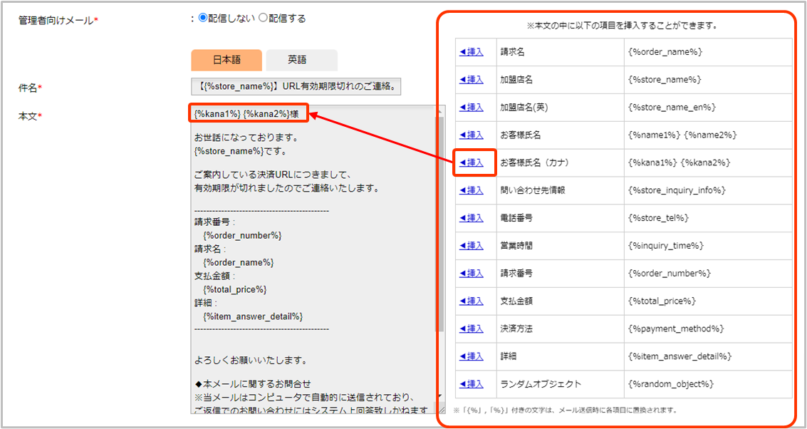Insert the 詳細 item_answer_detail placeholder
The width and height of the screenshot is (807, 429).
[x=472, y=356]
